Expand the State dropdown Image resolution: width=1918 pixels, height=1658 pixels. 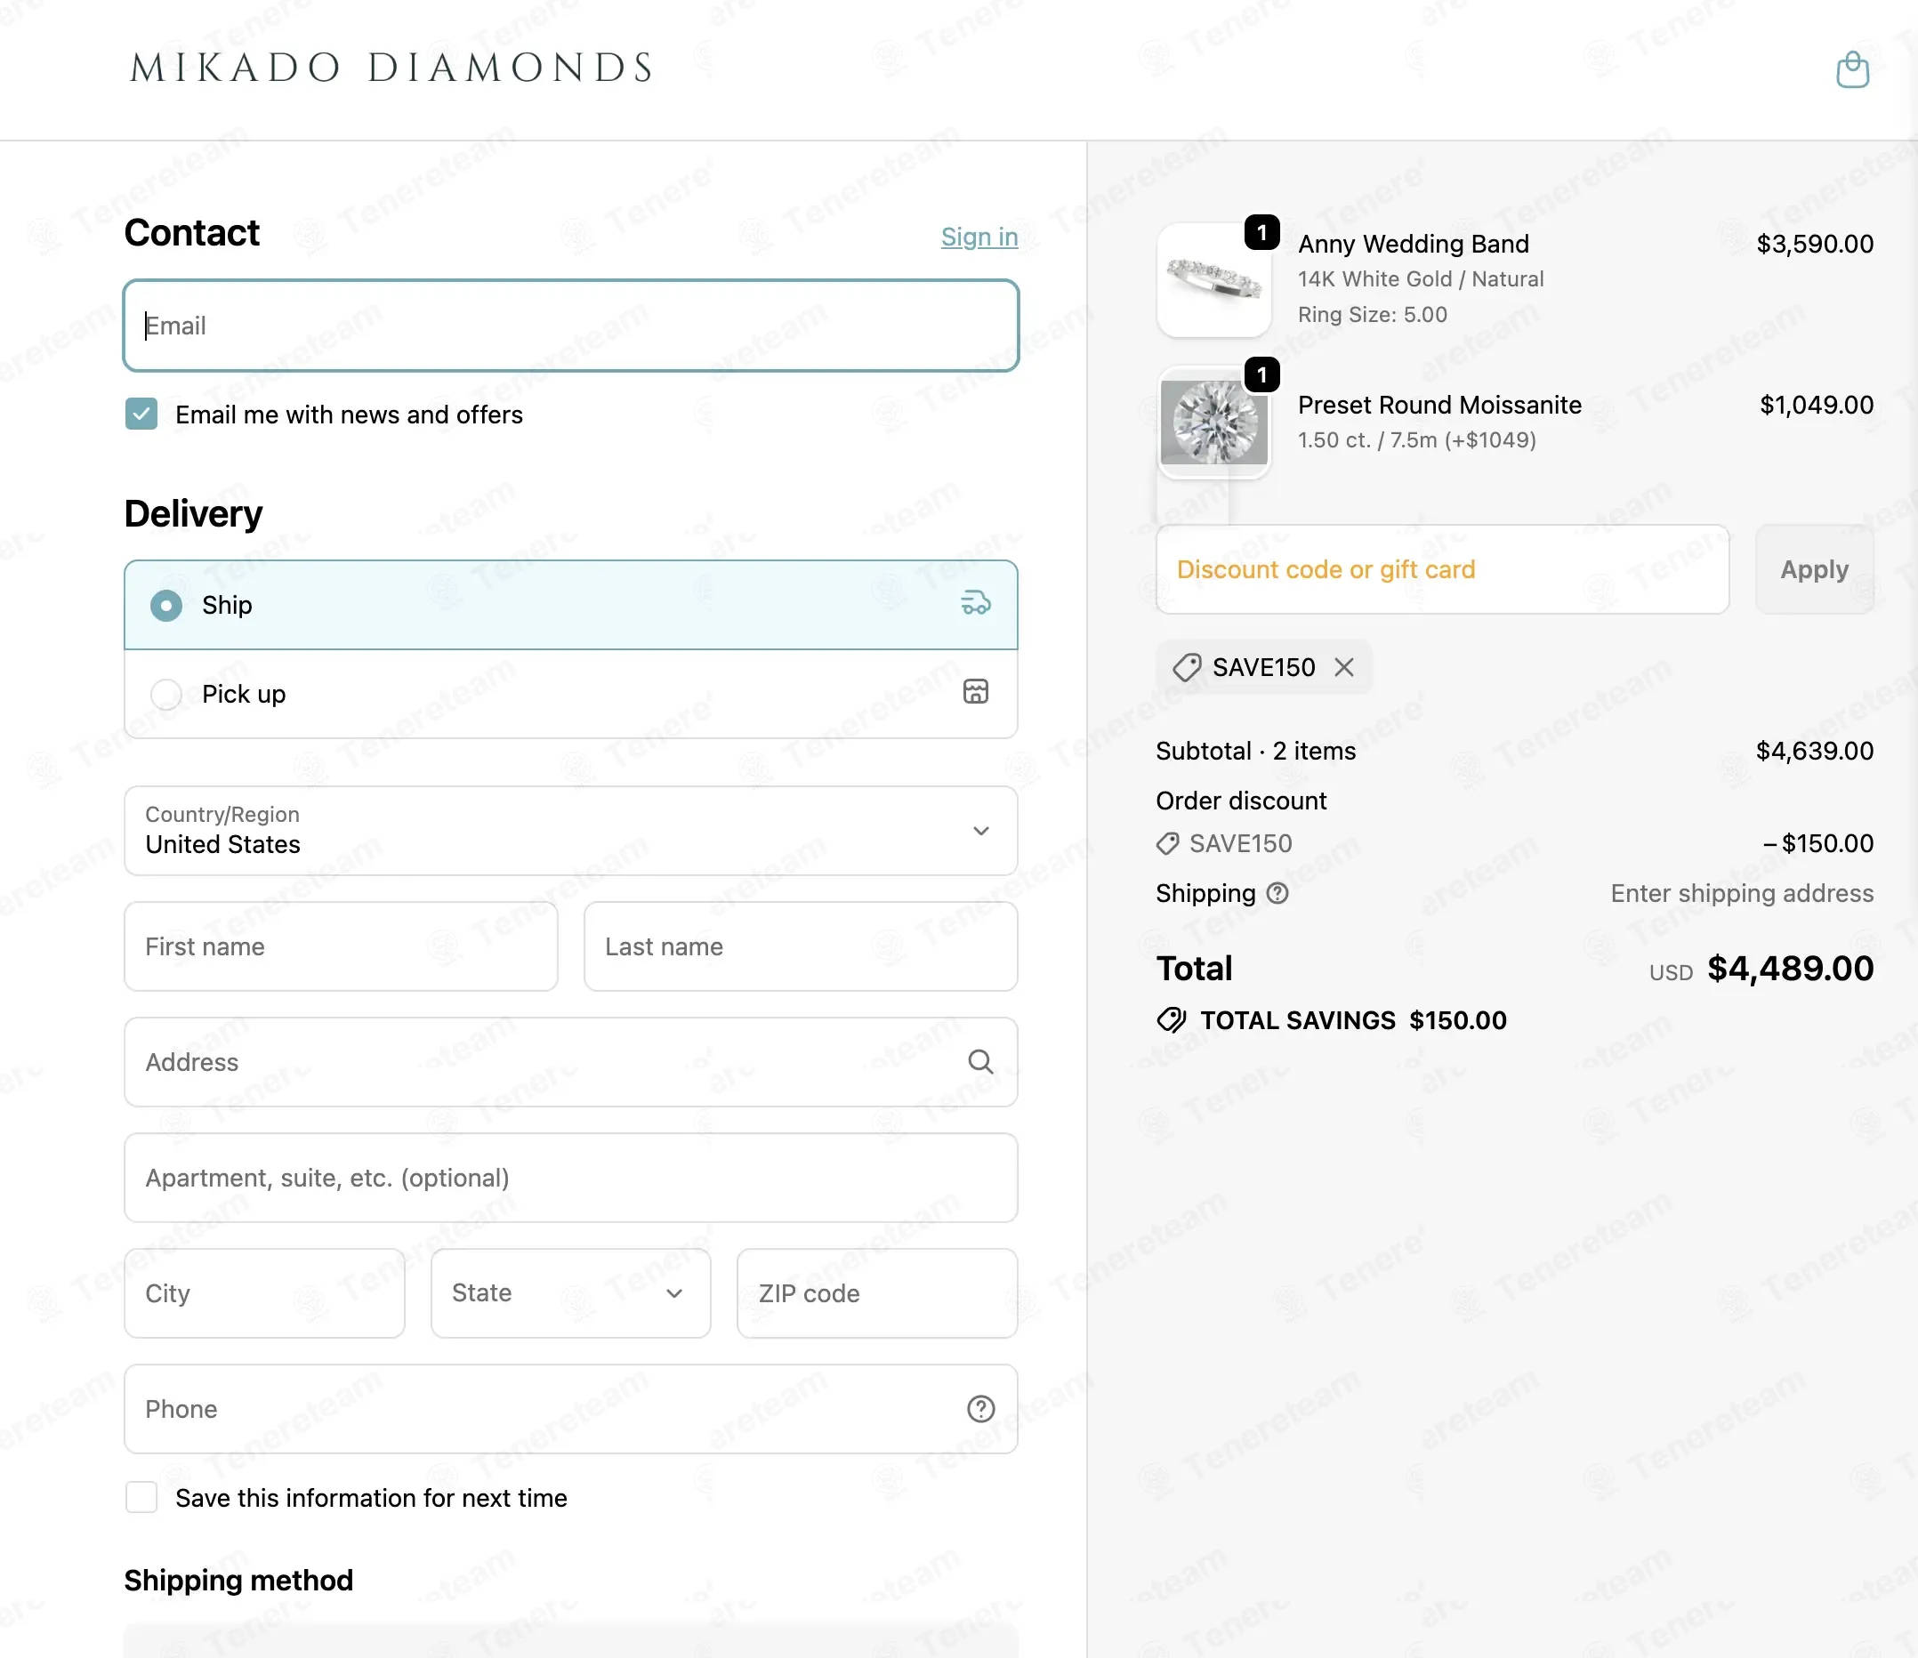(571, 1293)
